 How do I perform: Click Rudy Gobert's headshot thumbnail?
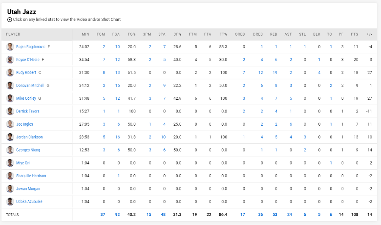coord(10,72)
